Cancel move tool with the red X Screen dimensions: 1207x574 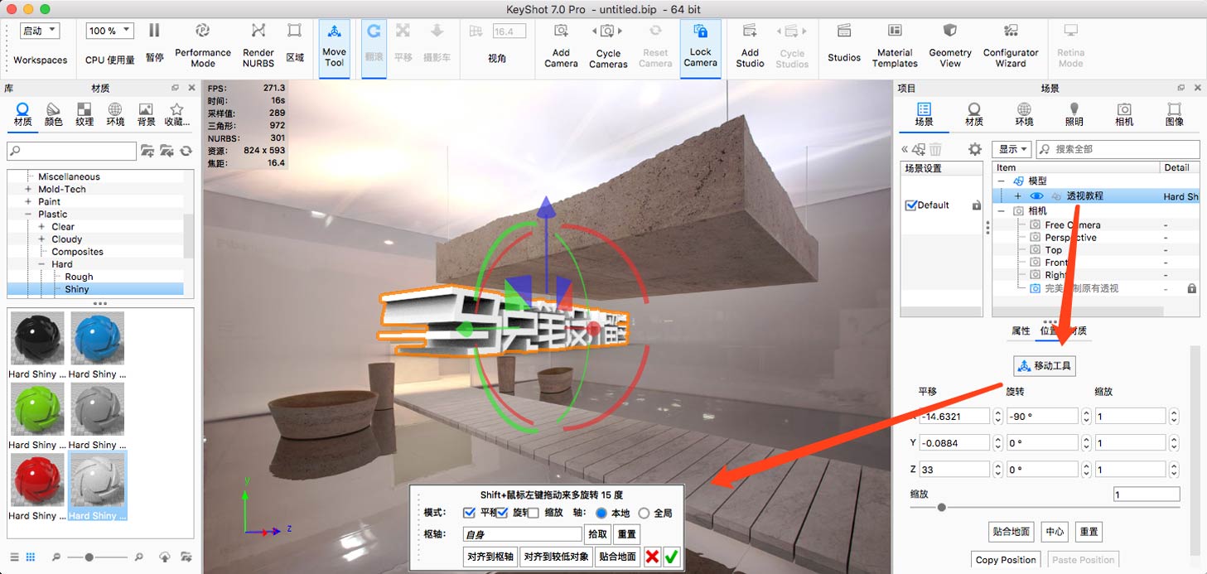pos(652,557)
